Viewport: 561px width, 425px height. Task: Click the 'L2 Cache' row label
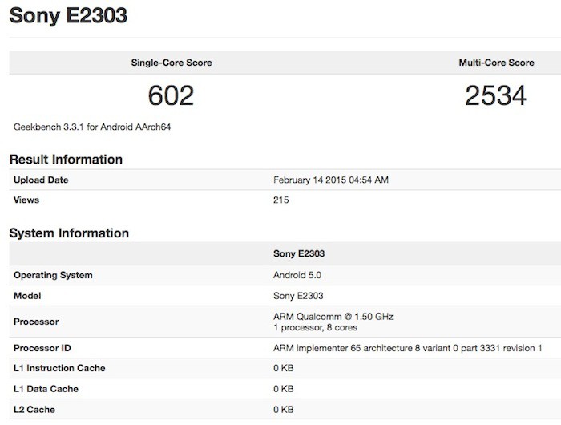click(34, 410)
